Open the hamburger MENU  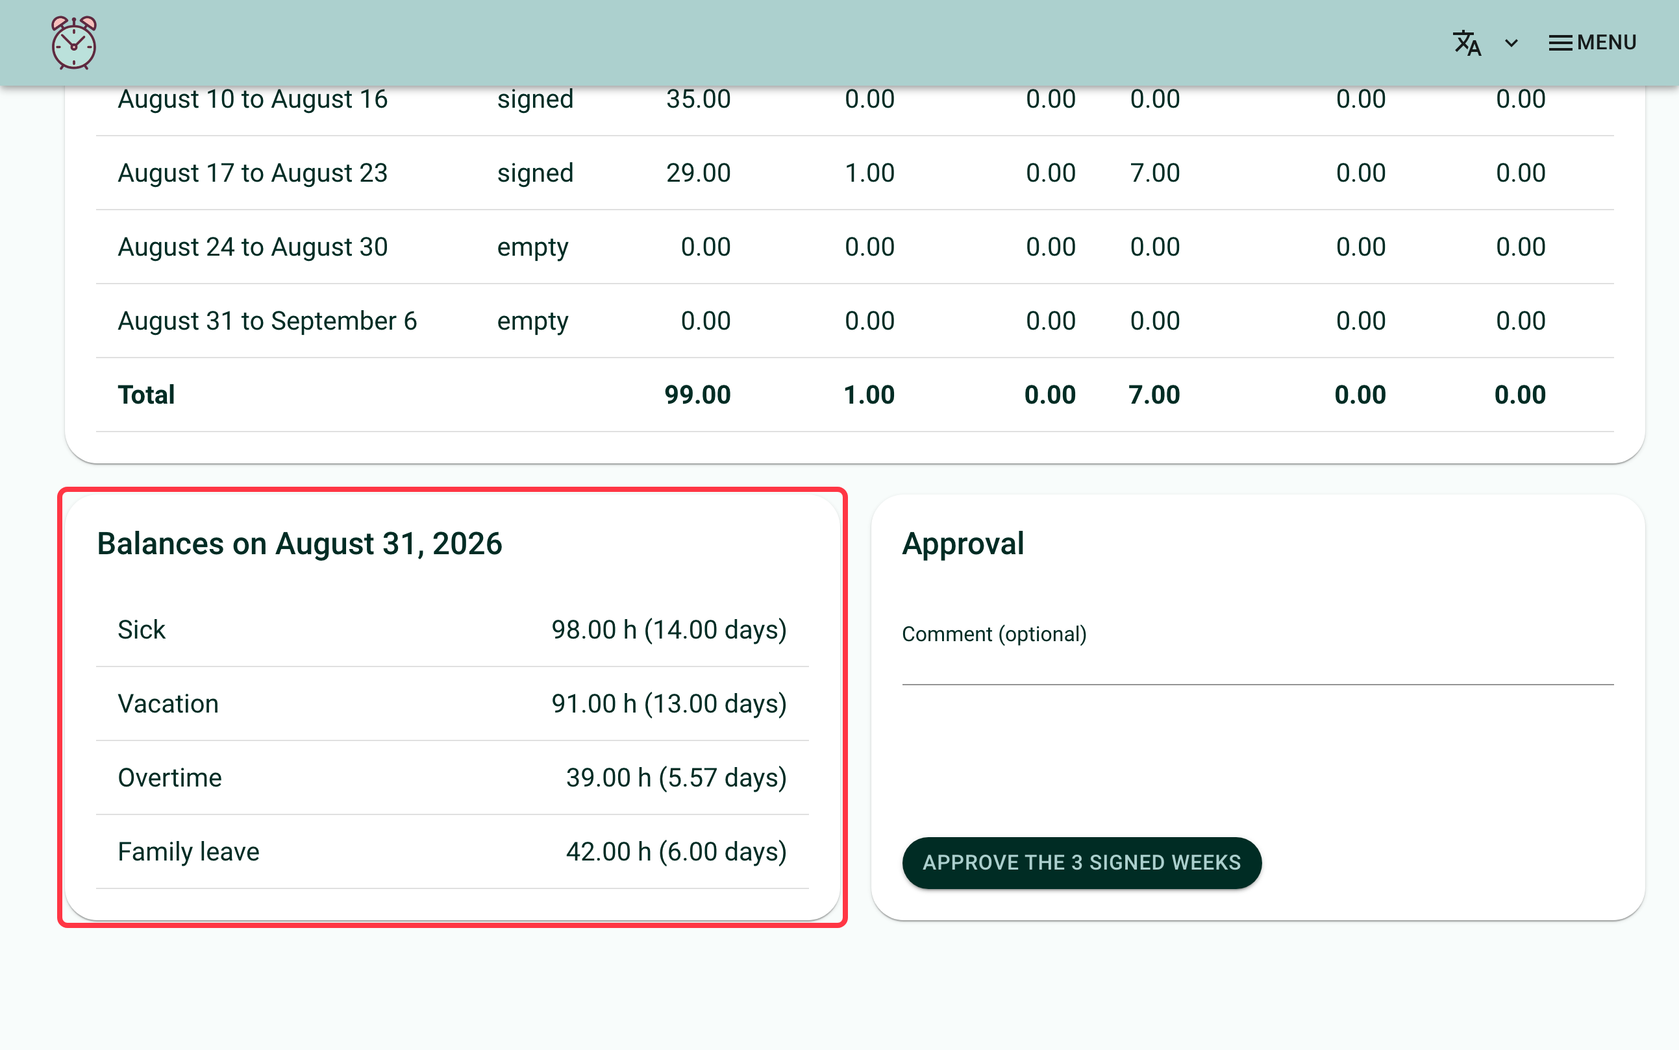click(1592, 43)
